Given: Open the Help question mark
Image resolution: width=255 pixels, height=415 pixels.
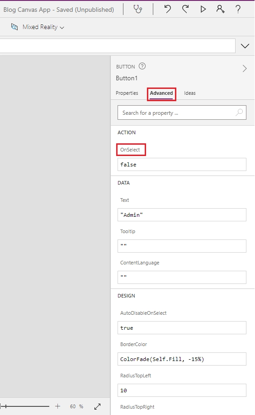Looking at the screenshot, I should 238,9.
